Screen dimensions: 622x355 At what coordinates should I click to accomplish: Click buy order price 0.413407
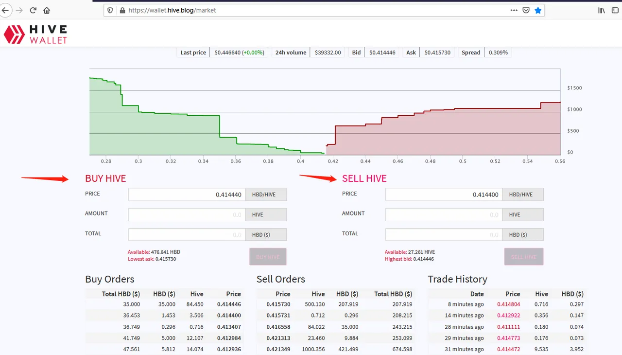(x=229, y=327)
